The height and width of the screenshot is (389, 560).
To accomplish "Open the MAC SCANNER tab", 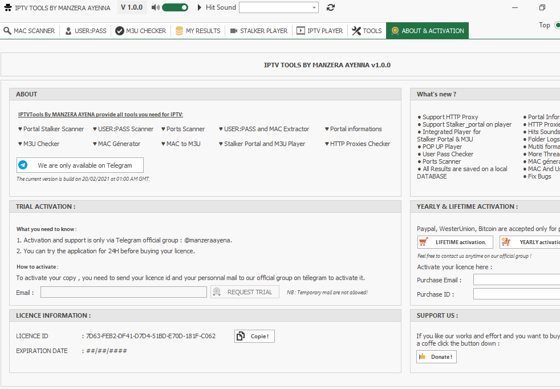I will pos(29,31).
